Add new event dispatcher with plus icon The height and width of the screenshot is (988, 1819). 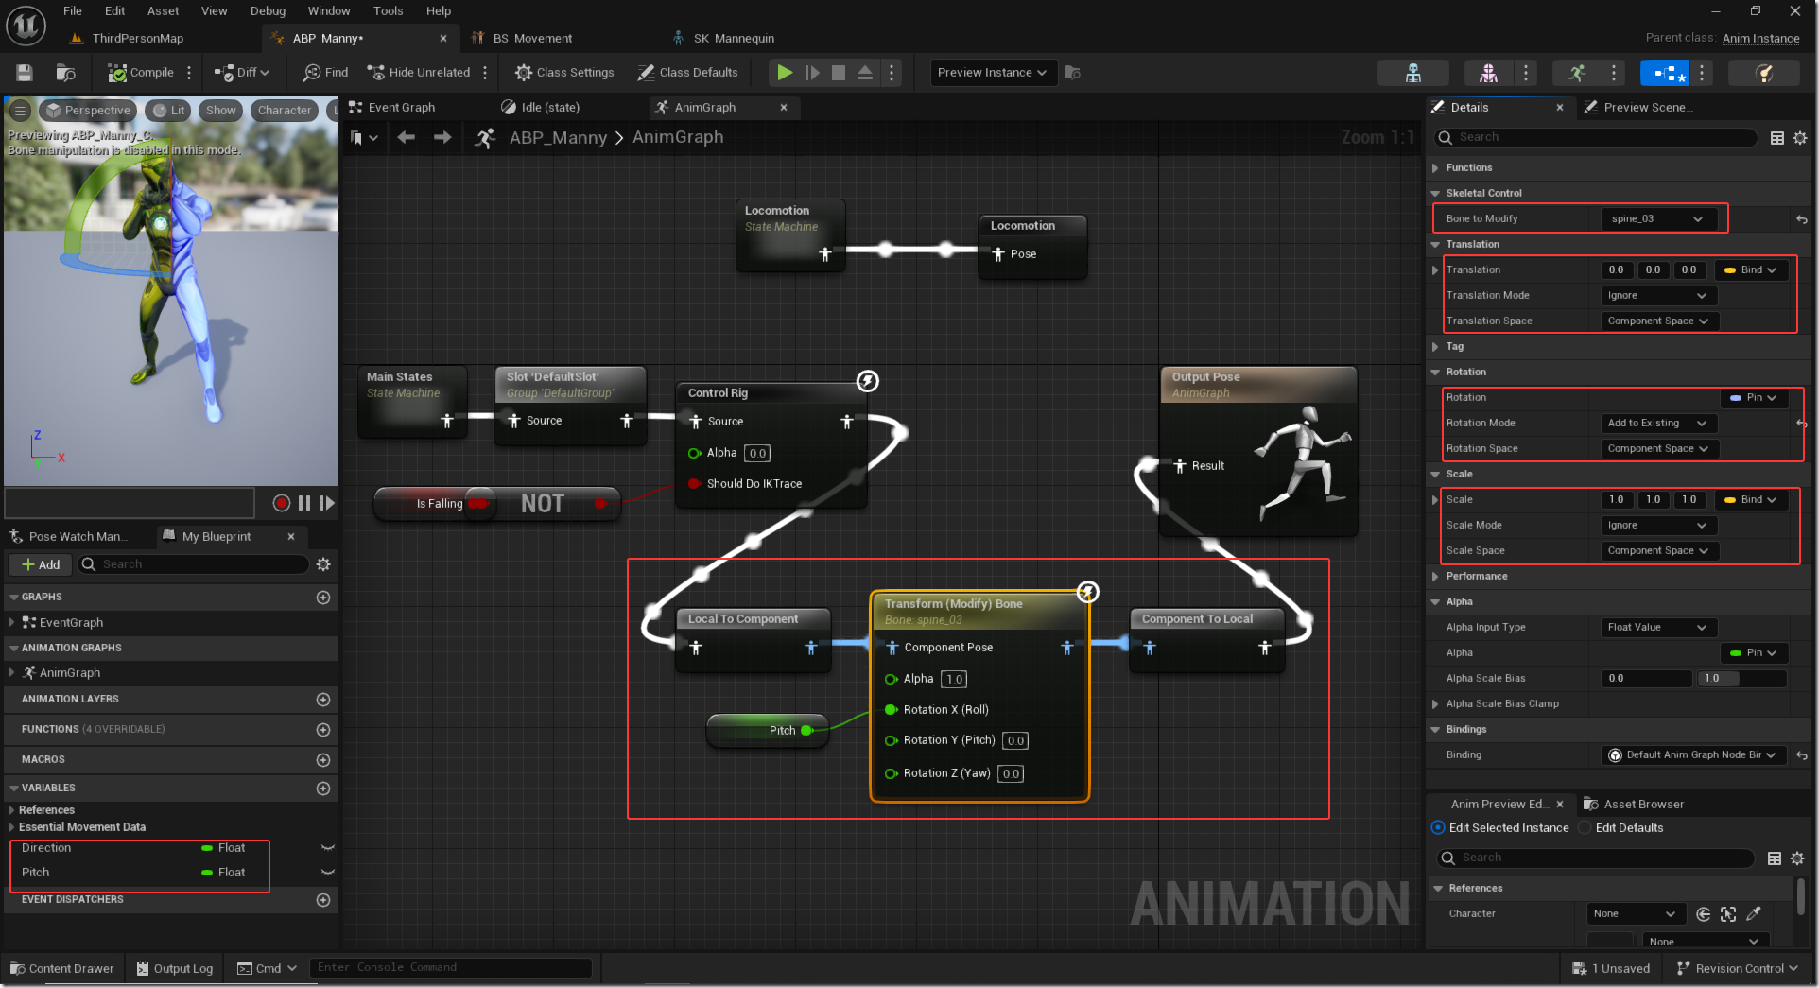pyautogui.click(x=323, y=900)
